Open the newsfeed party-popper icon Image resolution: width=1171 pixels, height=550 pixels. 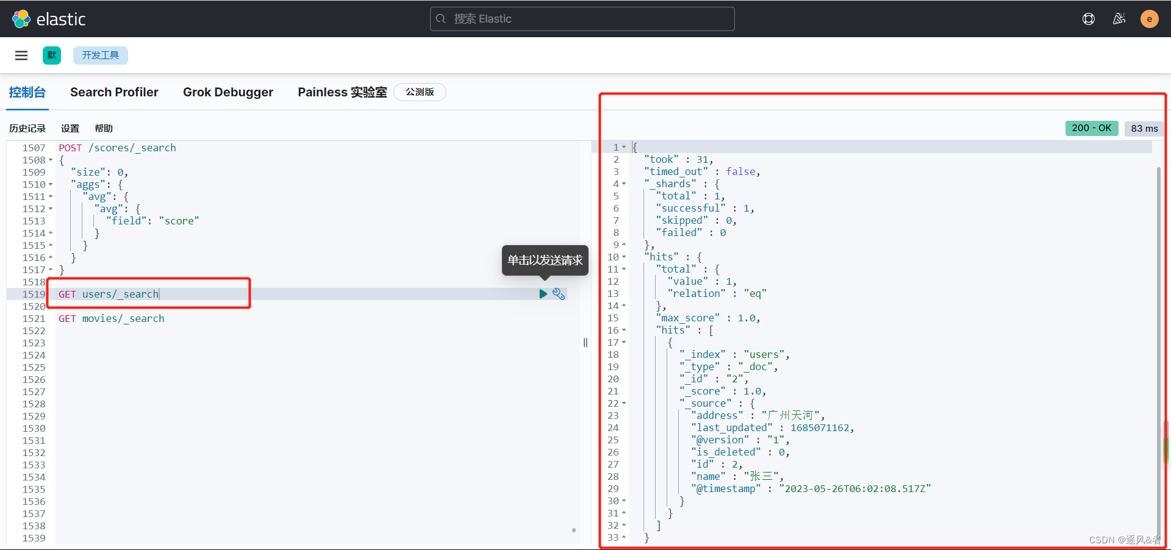click(1120, 18)
